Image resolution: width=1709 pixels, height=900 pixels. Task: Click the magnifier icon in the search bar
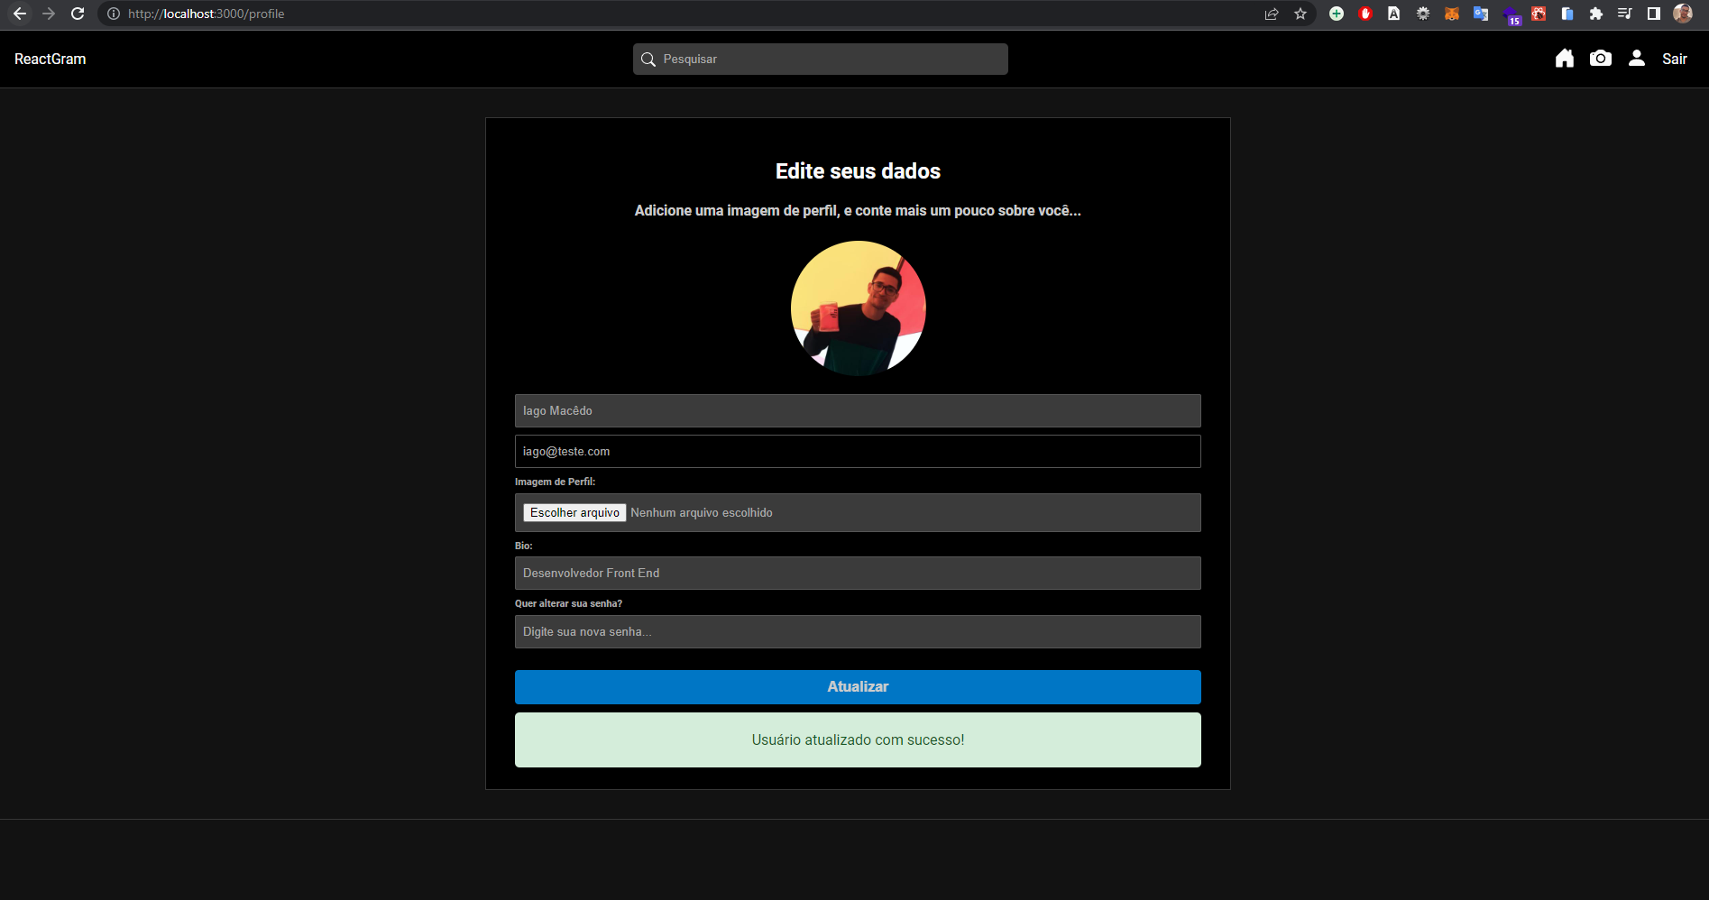pyautogui.click(x=648, y=59)
